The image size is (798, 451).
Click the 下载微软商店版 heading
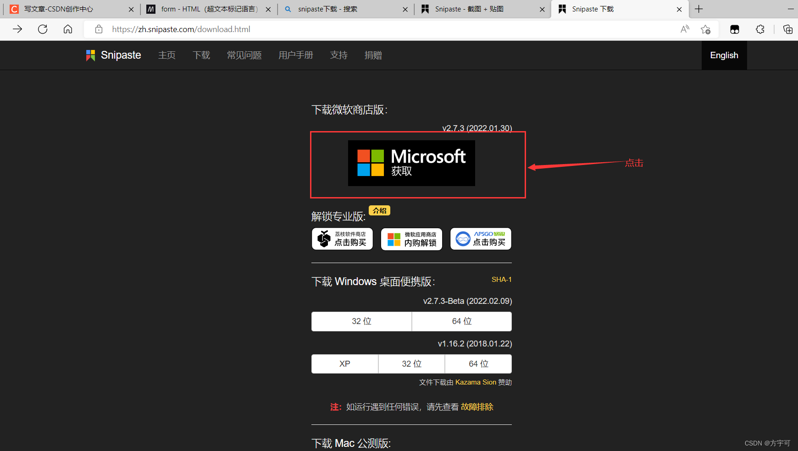click(x=349, y=110)
